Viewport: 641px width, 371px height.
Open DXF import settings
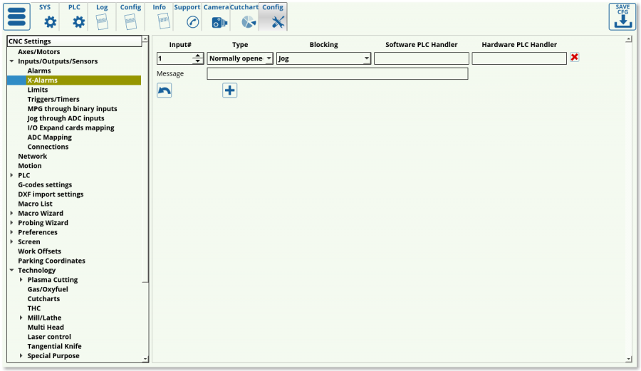coord(51,194)
